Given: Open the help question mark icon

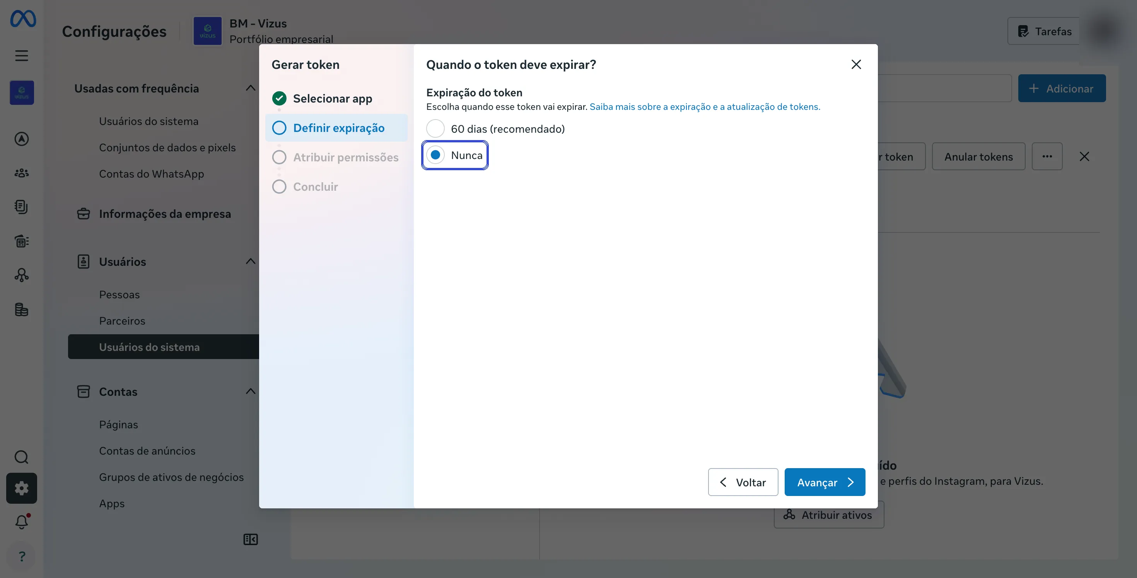Looking at the screenshot, I should pyautogui.click(x=22, y=556).
